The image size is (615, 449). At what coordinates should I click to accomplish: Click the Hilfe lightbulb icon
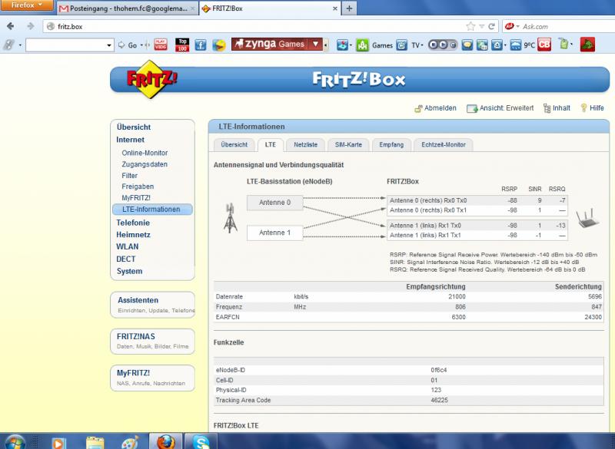click(x=583, y=107)
